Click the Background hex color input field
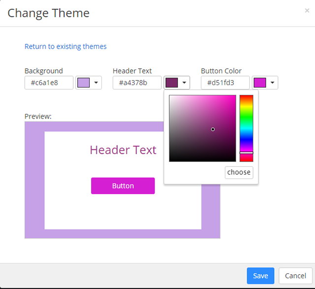The height and width of the screenshot is (289, 315). [x=49, y=83]
